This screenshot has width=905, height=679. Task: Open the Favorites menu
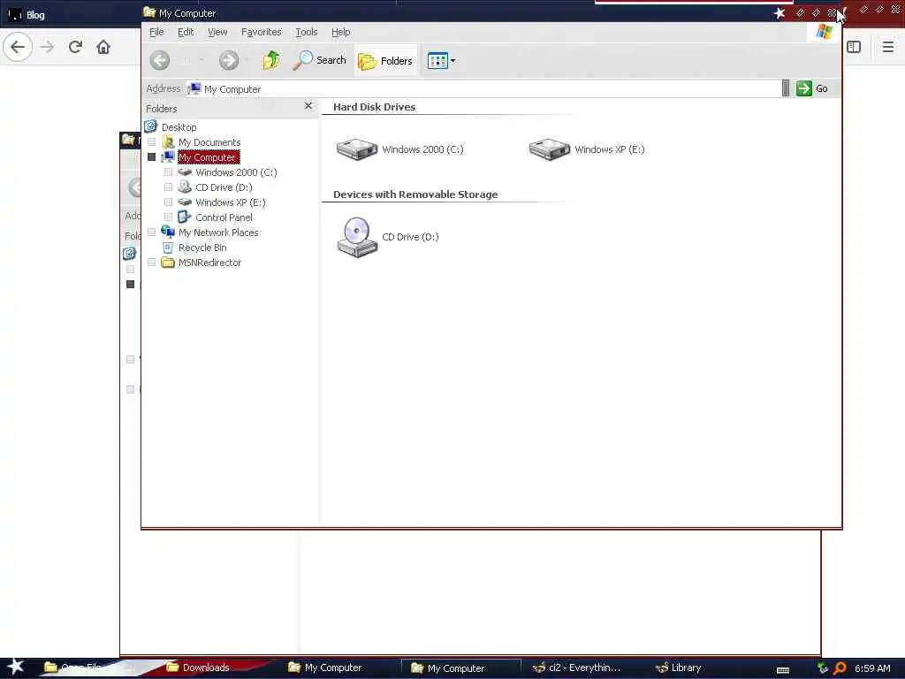[x=261, y=33]
